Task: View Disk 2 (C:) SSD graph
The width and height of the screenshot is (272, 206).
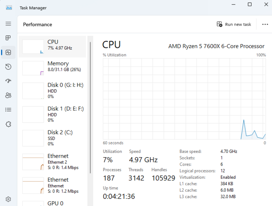Action: click(x=52, y=138)
